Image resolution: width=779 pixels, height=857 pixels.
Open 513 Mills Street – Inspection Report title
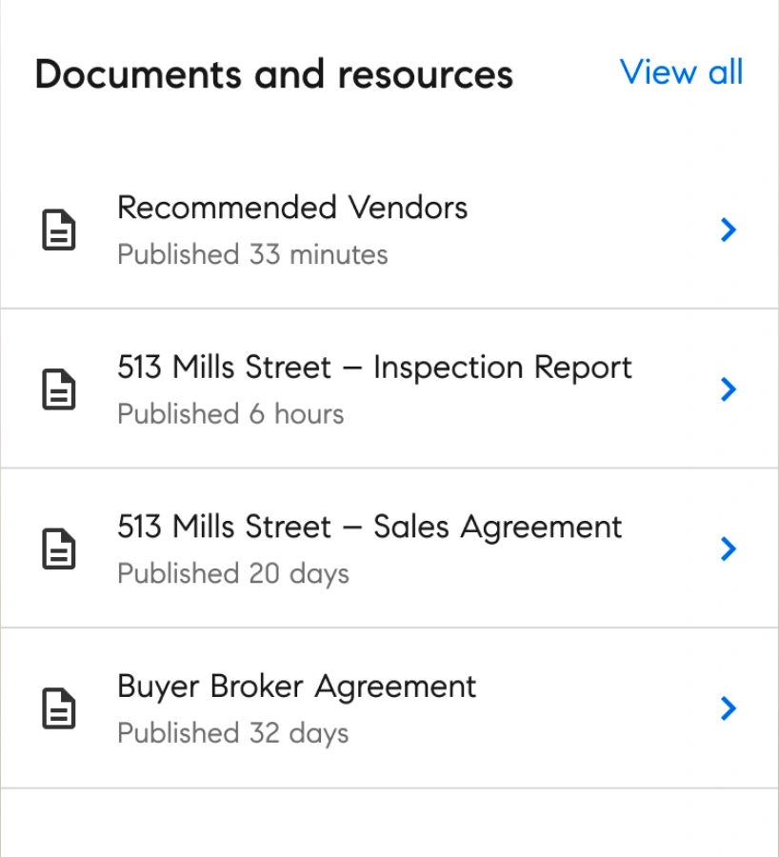tap(374, 368)
